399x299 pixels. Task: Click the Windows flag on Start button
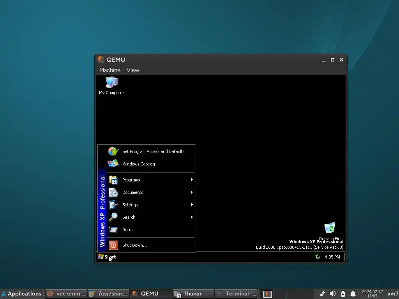click(101, 257)
